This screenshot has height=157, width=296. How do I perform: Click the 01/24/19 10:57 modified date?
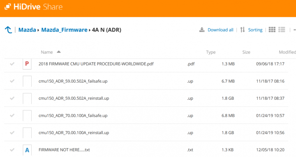click(270, 115)
